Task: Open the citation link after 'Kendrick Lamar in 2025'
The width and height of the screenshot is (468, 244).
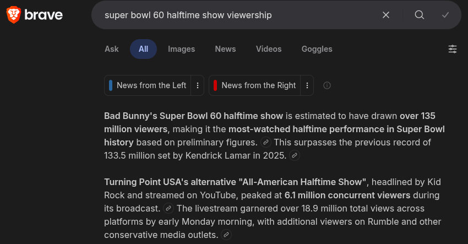Action: pyautogui.click(x=295, y=156)
